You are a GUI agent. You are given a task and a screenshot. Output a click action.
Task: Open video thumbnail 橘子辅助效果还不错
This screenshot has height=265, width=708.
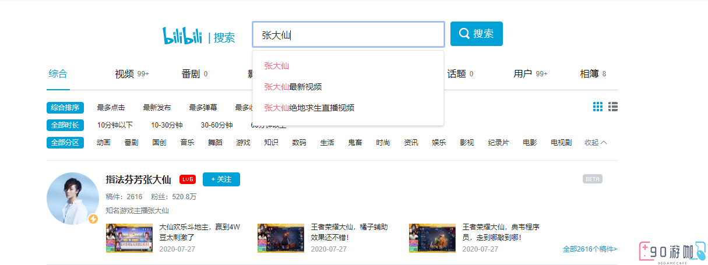coord(281,238)
